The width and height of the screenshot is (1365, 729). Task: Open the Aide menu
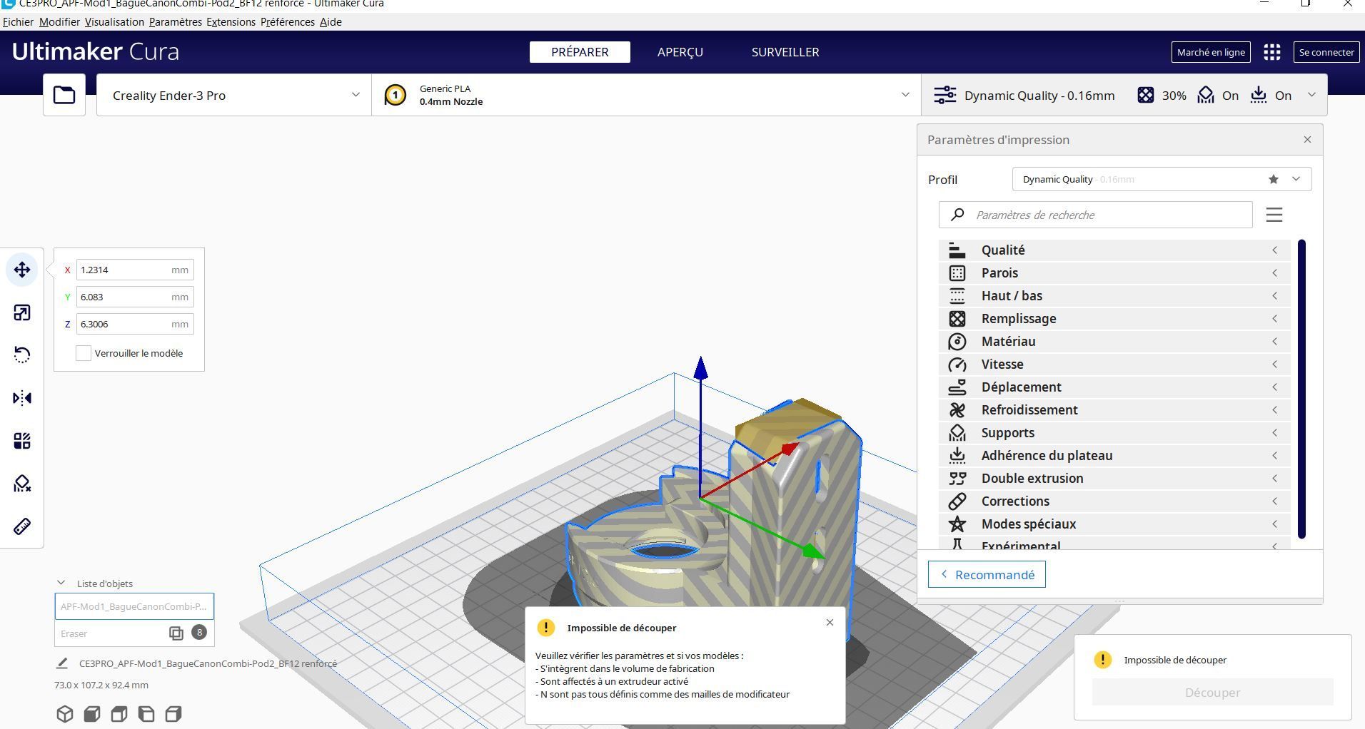[331, 22]
